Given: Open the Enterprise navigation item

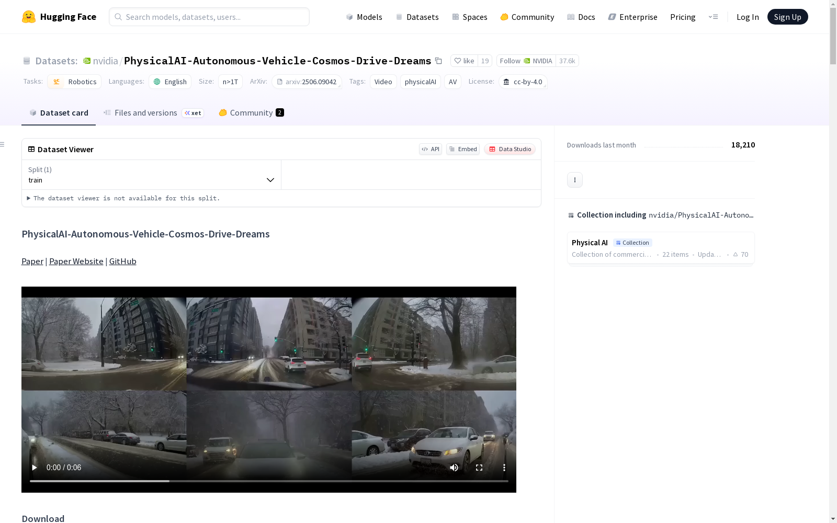Looking at the screenshot, I should [633, 17].
